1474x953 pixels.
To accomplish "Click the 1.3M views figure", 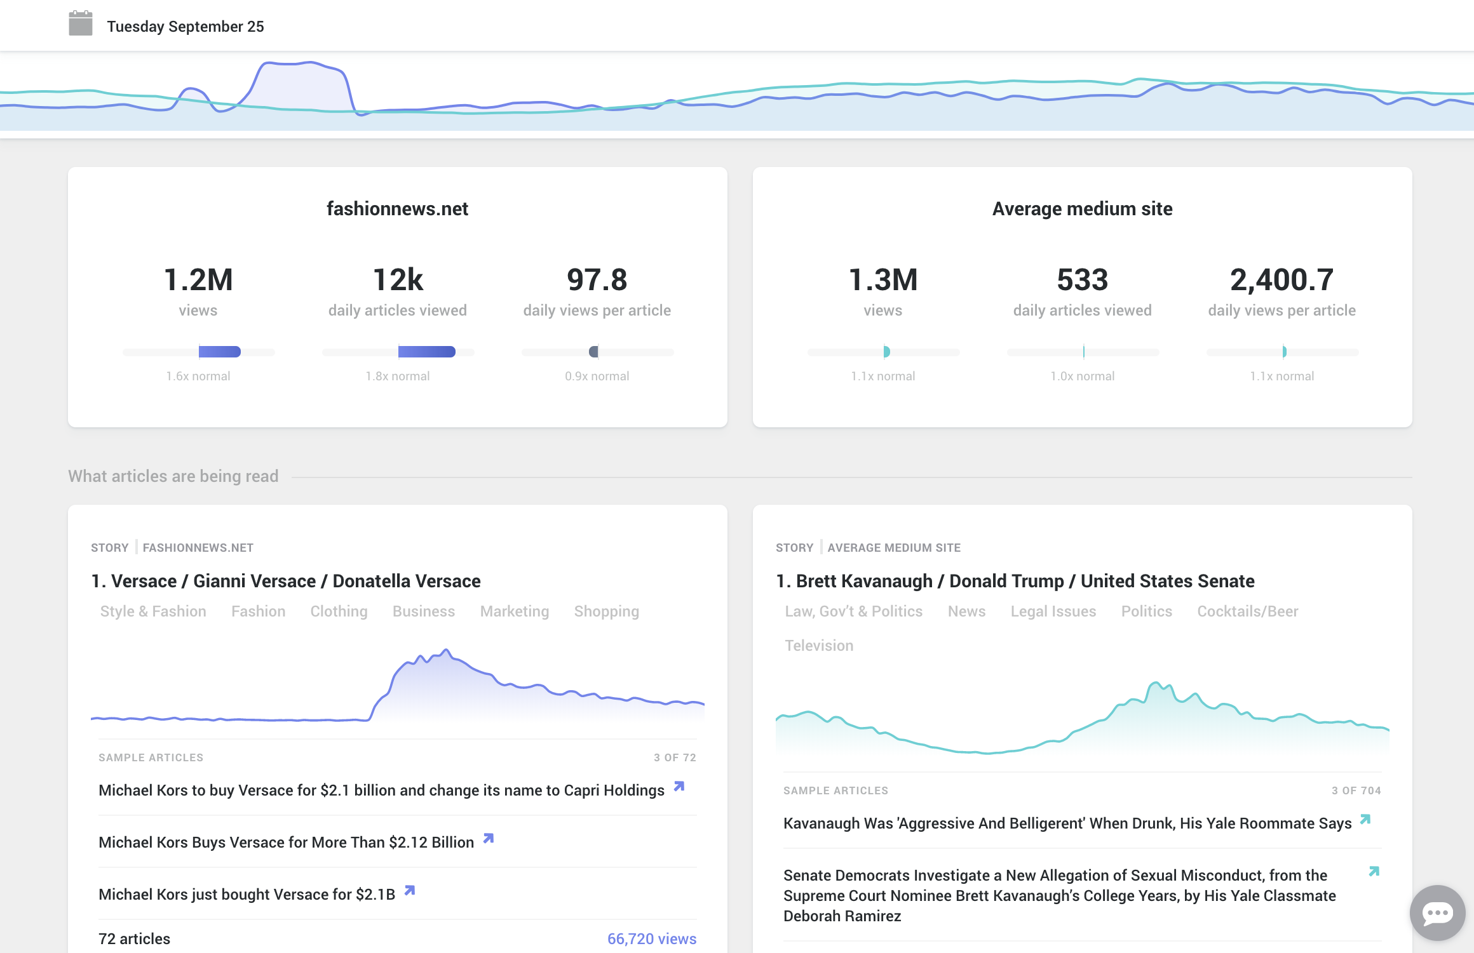I will click(x=883, y=279).
